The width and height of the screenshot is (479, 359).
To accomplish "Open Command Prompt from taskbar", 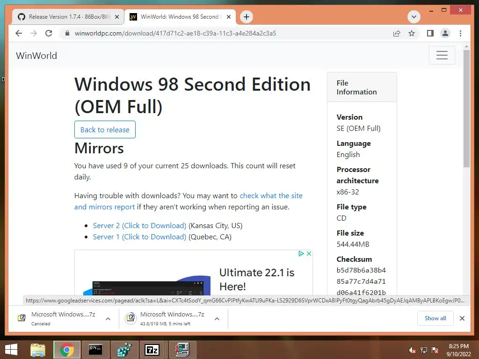I will pos(95,350).
